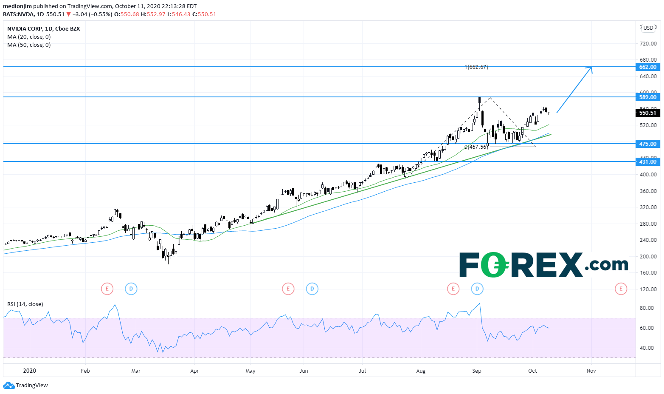
Task: Open the USD currency selector on price axis
Action: click(648, 28)
